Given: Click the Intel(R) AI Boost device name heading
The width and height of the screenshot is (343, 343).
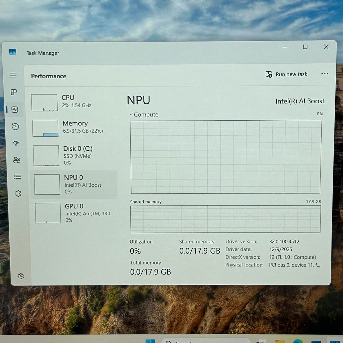Looking at the screenshot, I should coord(300,101).
